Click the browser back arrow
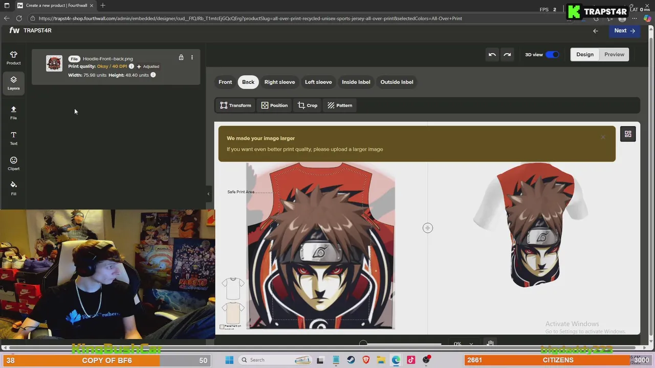The height and width of the screenshot is (368, 655). (x=7, y=18)
